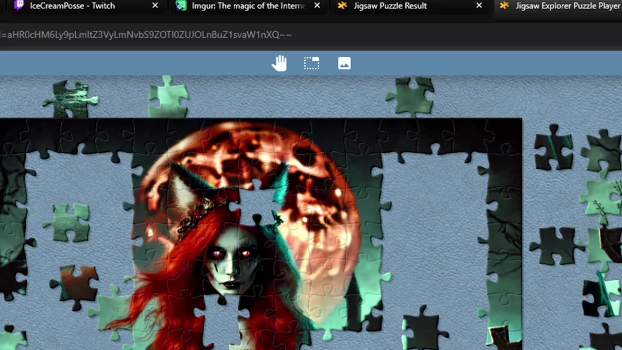Click the Twitch favicon on first tab
This screenshot has width=622, height=350.
(x=18, y=5)
